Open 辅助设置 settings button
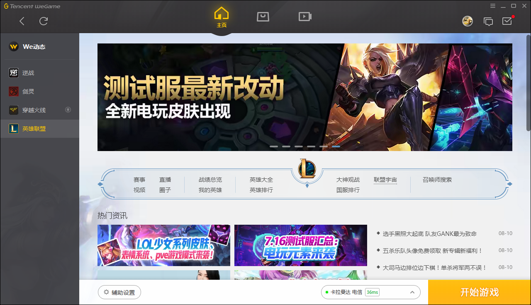Image resolution: width=531 pixels, height=305 pixels. pos(119,292)
